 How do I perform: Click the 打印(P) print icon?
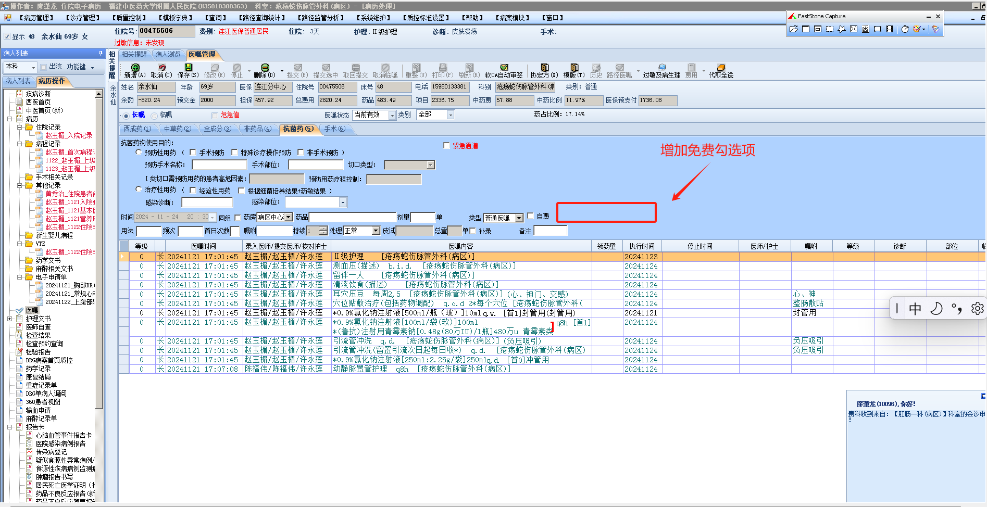[443, 68]
